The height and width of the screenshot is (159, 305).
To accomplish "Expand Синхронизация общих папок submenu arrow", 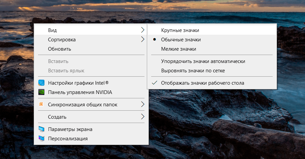I will 142,105.
